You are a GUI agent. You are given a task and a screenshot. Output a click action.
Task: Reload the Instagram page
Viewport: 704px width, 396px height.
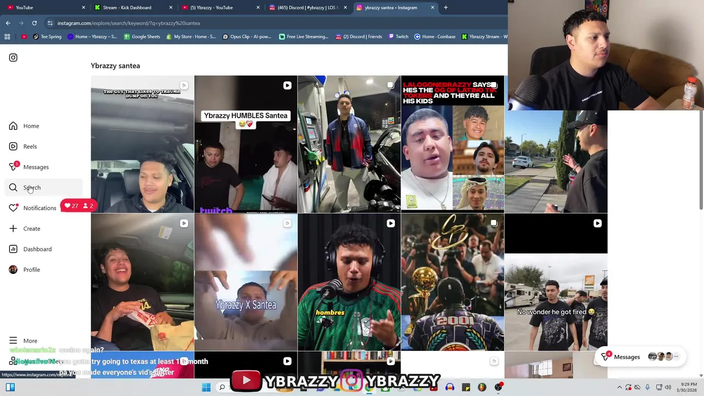click(x=34, y=23)
